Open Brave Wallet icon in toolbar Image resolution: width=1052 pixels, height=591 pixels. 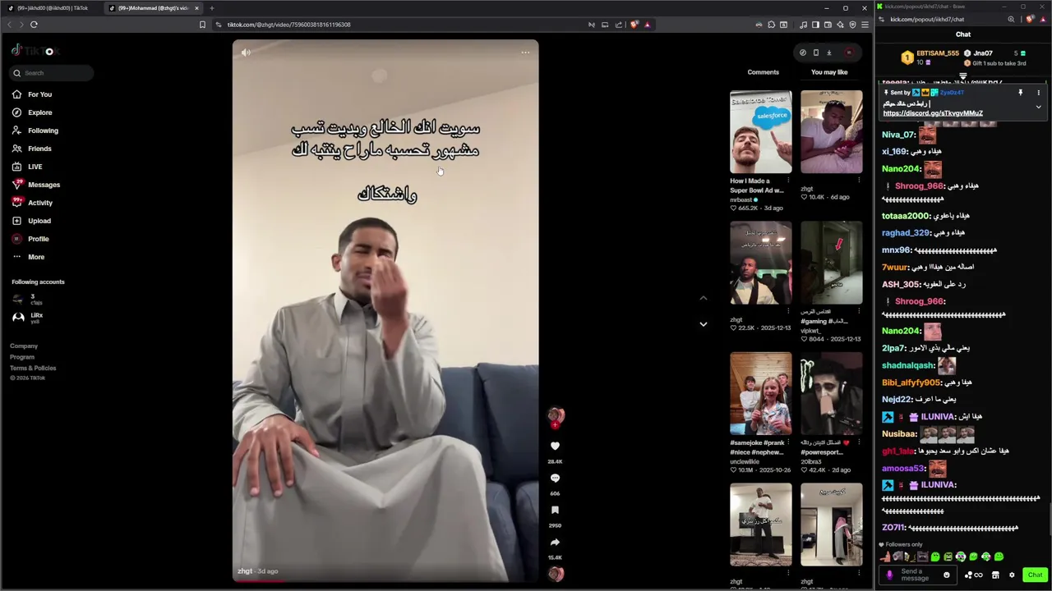coord(828,25)
